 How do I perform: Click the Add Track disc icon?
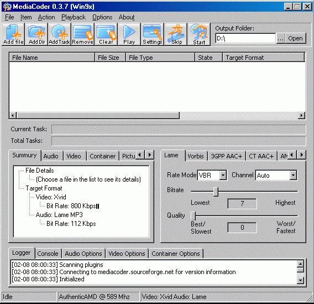(x=60, y=34)
